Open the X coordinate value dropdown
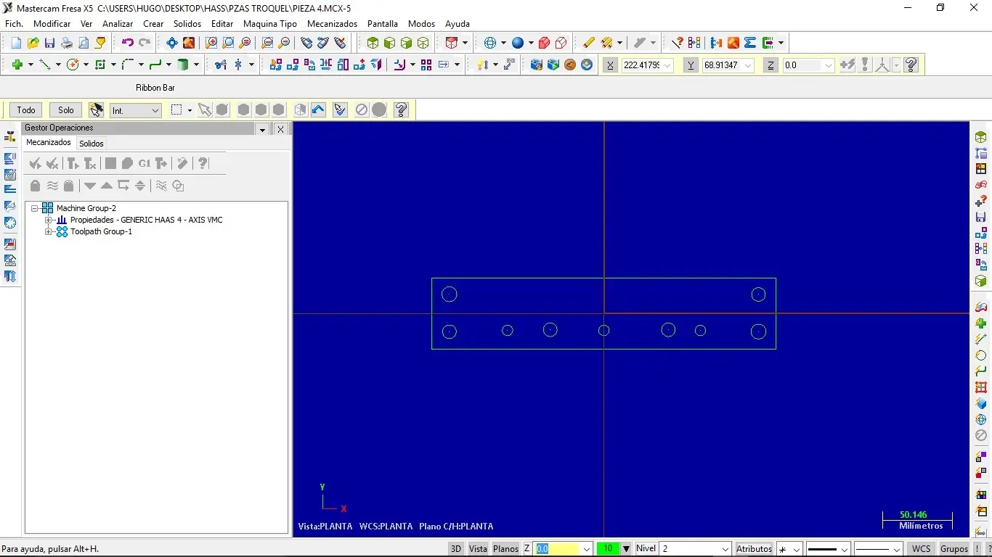 [668, 65]
